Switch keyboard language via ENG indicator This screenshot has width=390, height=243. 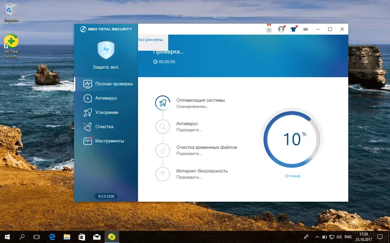[x=348, y=236]
